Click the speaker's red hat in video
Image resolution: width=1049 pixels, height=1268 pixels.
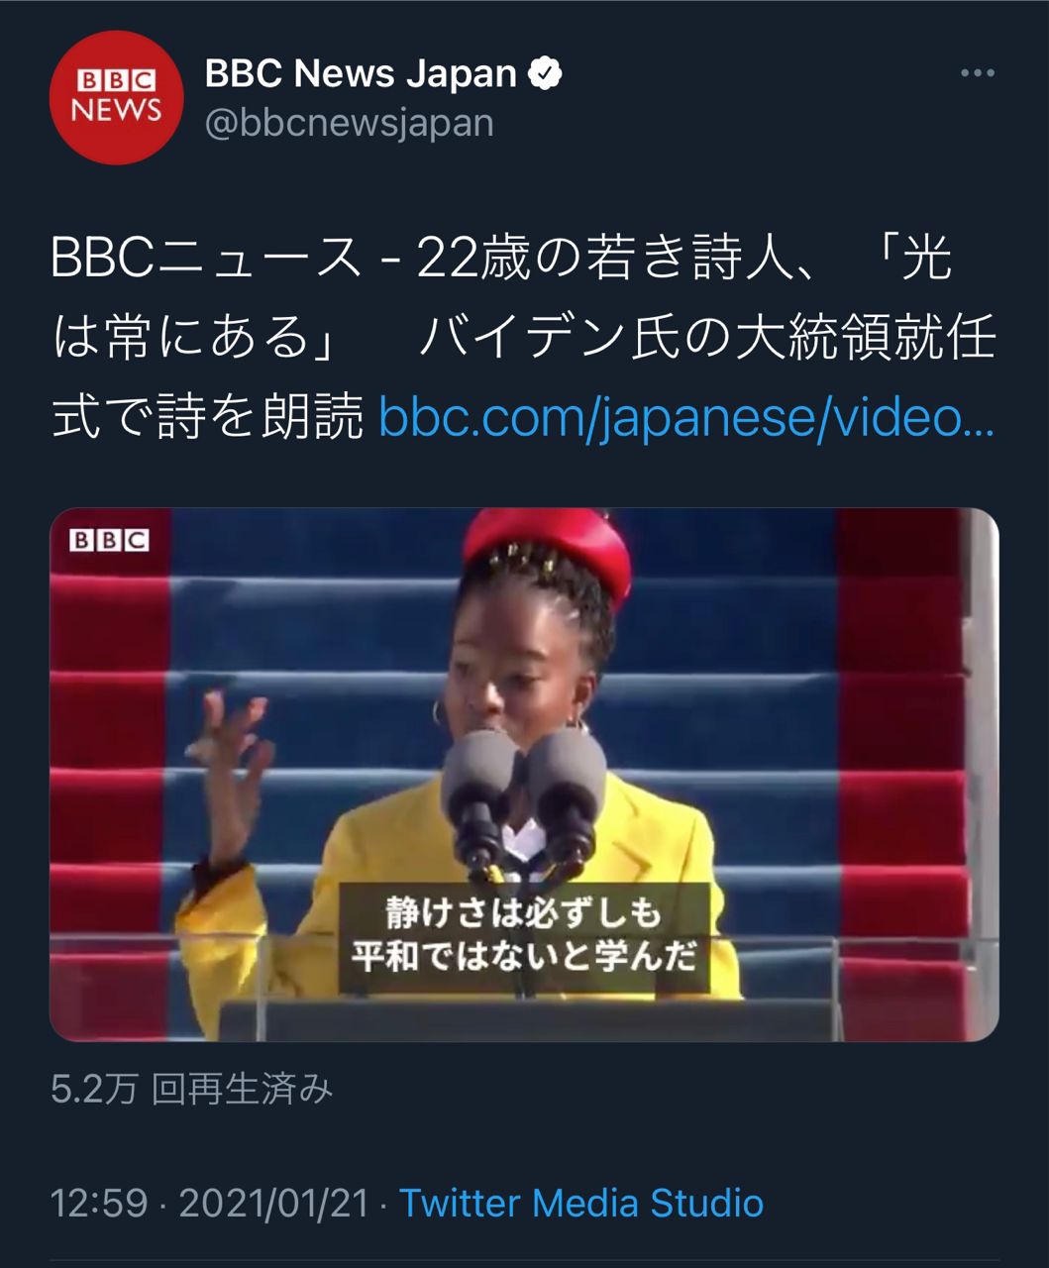click(x=547, y=552)
